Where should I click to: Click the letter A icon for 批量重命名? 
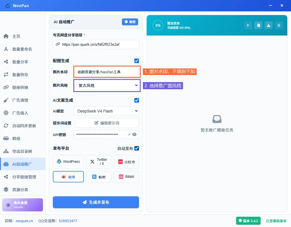pyautogui.click(x=6, y=49)
